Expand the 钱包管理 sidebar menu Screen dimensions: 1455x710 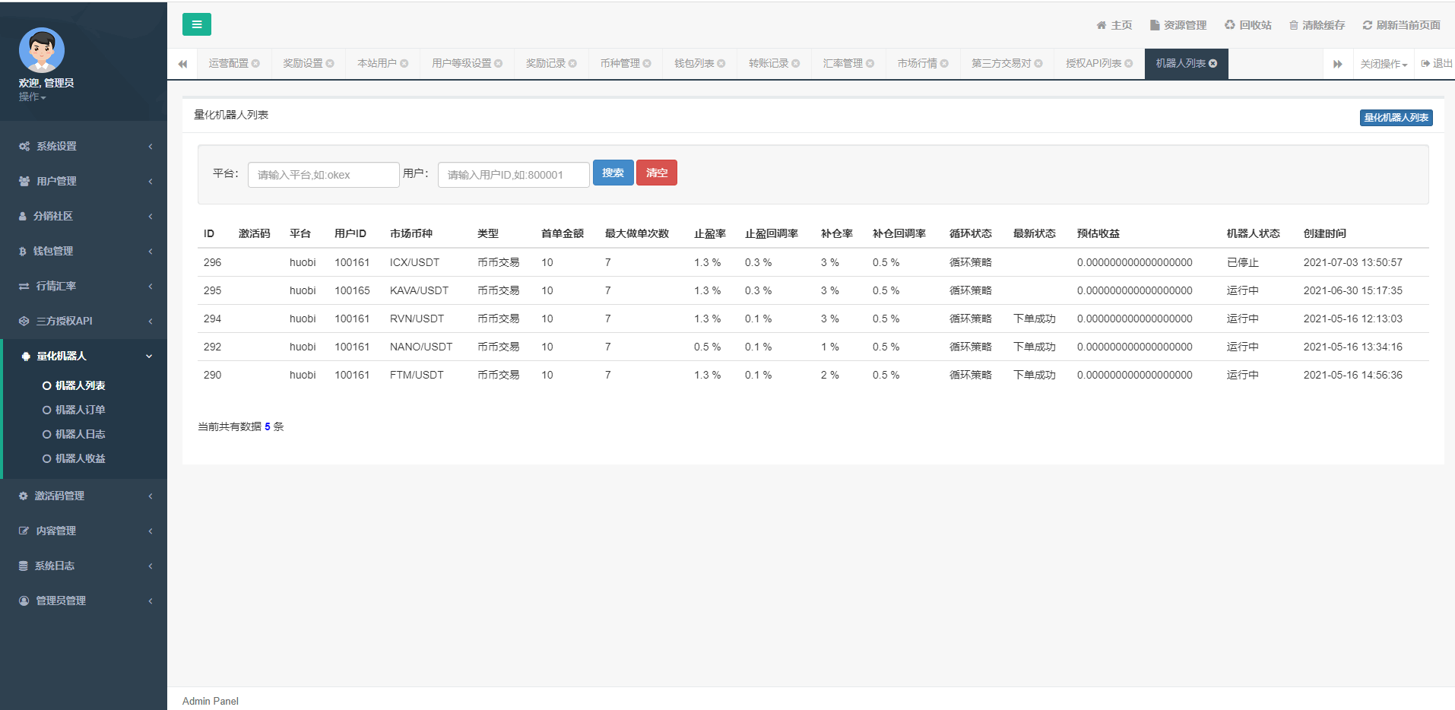[x=84, y=251]
